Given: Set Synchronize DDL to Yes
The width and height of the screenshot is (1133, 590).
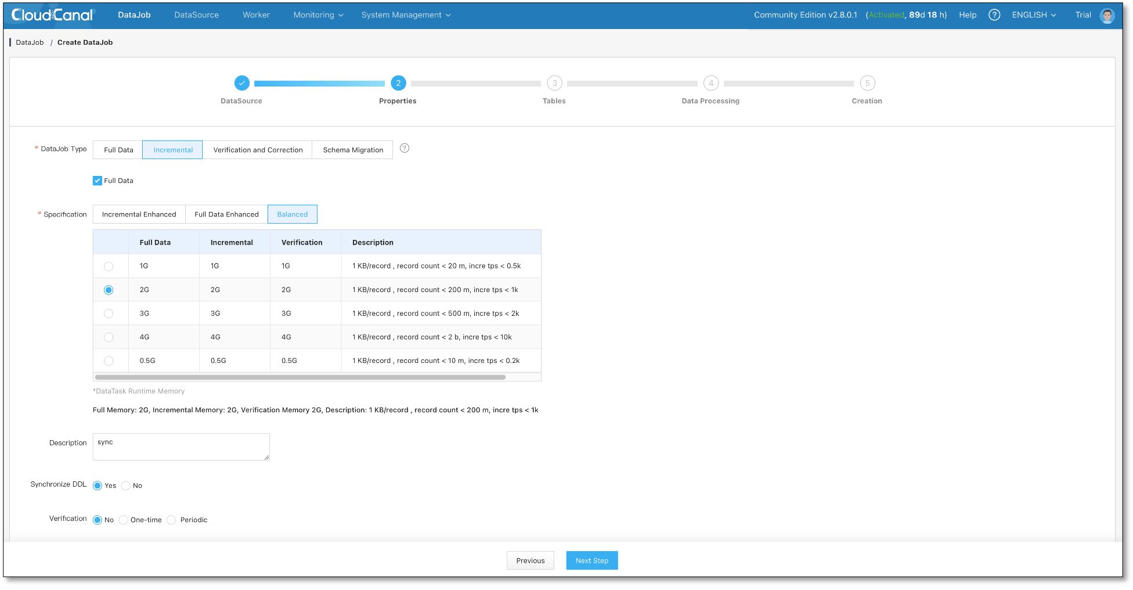Looking at the screenshot, I should pyautogui.click(x=98, y=485).
